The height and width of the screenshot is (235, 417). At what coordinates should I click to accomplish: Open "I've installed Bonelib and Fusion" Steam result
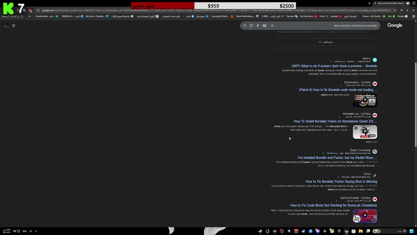(337, 158)
